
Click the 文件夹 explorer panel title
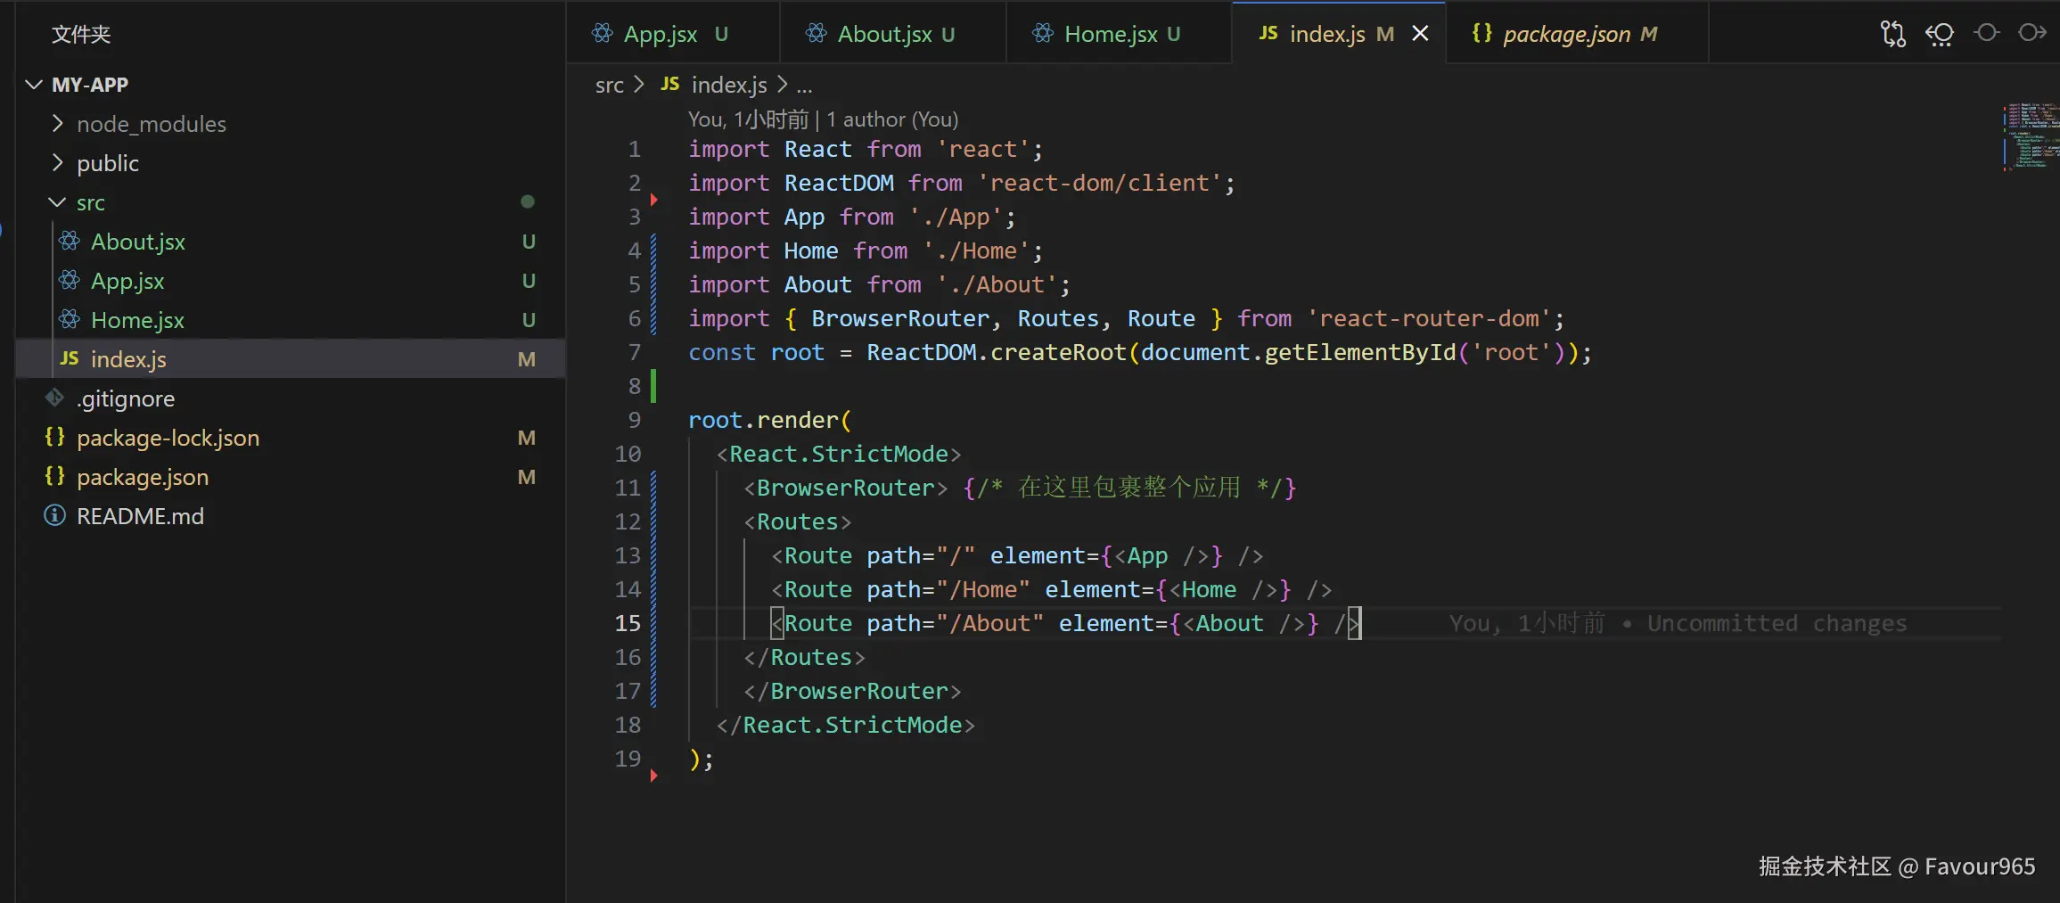(81, 34)
